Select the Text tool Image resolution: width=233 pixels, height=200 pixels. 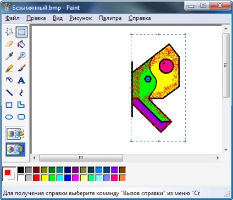(x=21, y=80)
